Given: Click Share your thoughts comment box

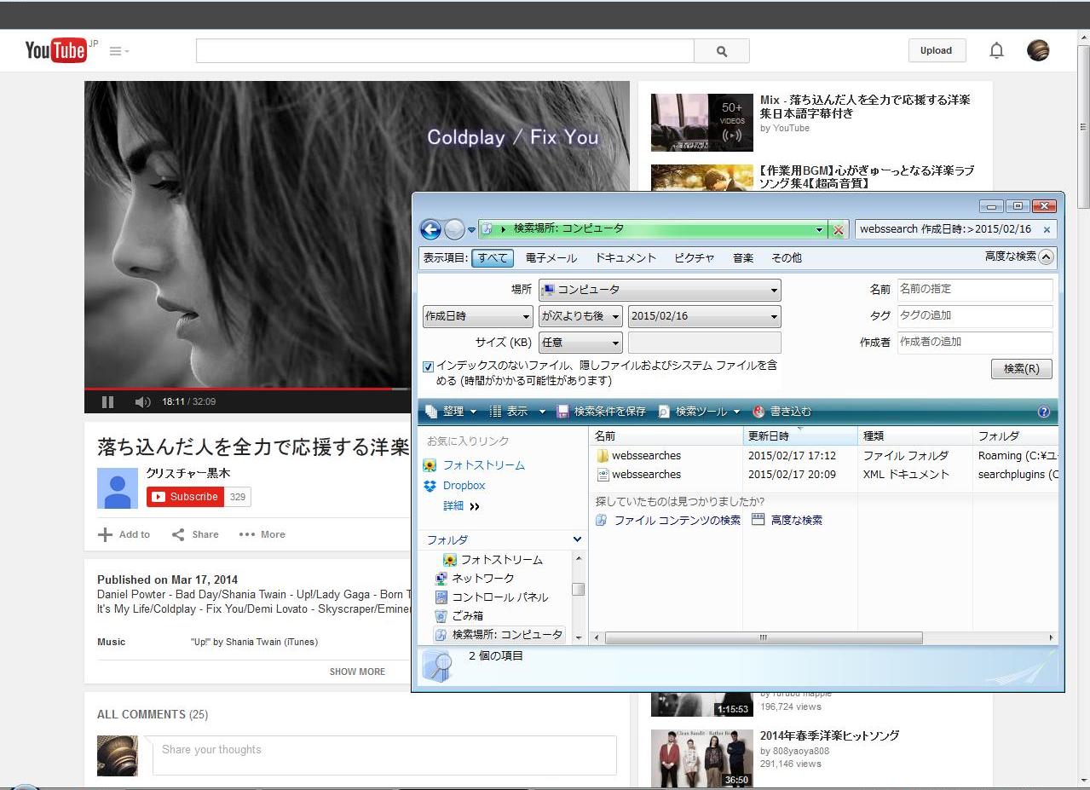Looking at the screenshot, I should coord(384,755).
